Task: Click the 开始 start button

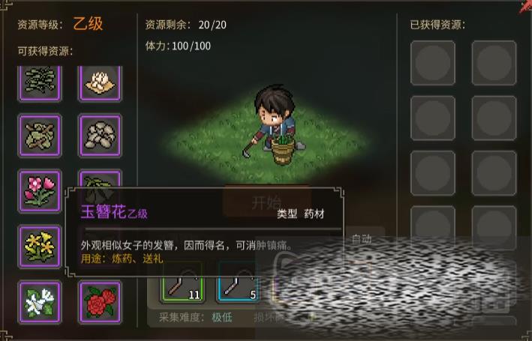Action: pos(266,202)
